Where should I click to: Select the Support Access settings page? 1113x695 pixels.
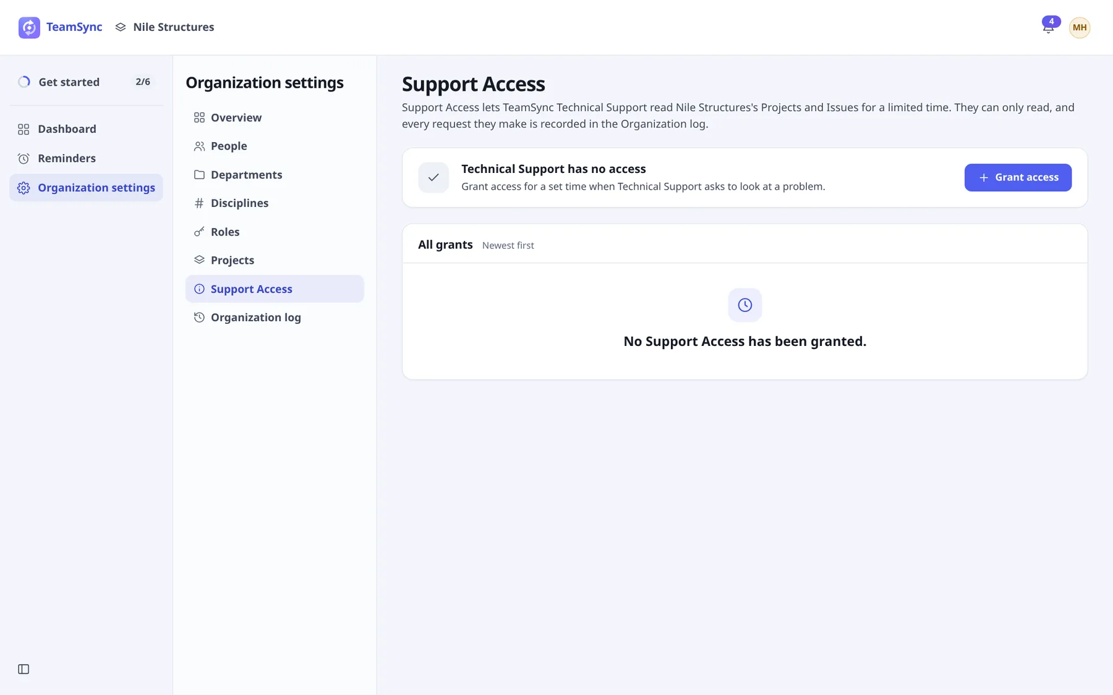275,289
